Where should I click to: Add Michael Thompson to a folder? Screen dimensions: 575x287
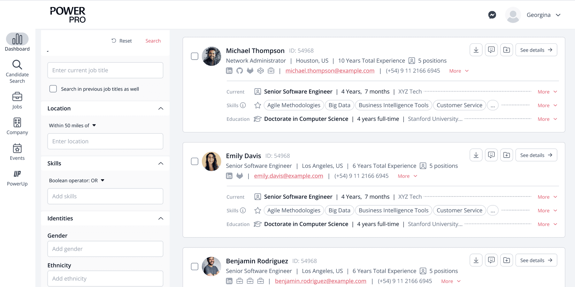(x=507, y=50)
